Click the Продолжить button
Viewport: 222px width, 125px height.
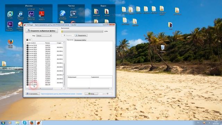click(x=81, y=35)
